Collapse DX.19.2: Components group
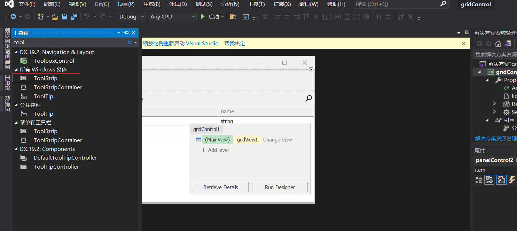The height and width of the screenshot is (231, 517). 16,149
